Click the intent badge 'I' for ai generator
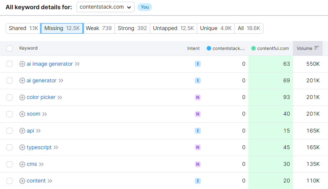The image size is (328, 189). pos(198,81)
